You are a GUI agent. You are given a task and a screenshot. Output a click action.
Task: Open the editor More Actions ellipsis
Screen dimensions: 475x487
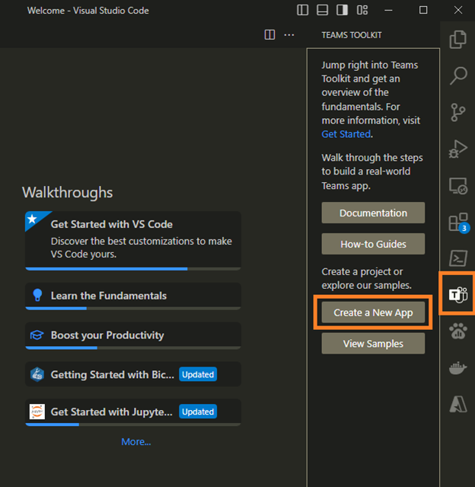(x=289, y=35)
